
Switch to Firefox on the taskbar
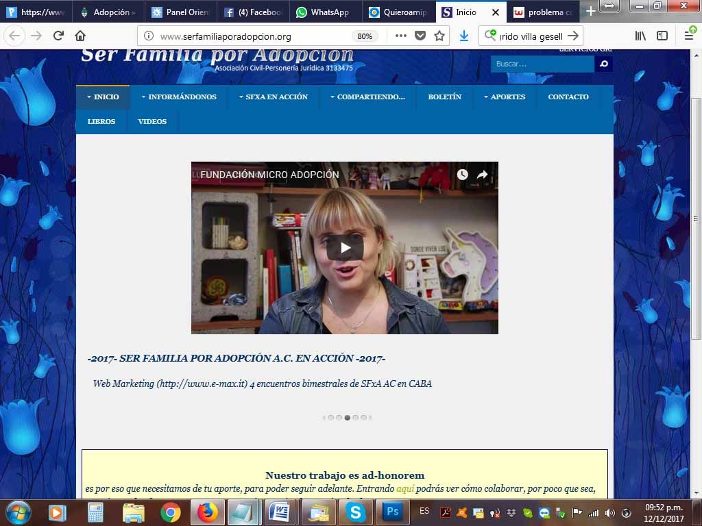(207, 512)
